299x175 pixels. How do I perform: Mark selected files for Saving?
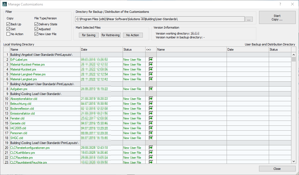point(89,35)
